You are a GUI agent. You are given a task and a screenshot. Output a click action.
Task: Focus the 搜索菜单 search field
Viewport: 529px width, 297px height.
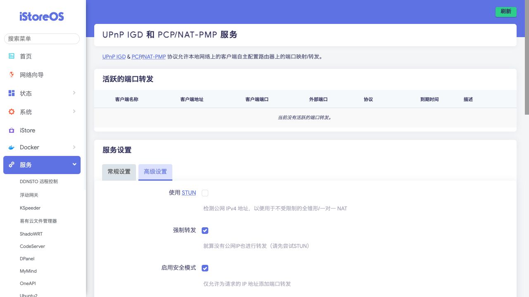click(x=42, y=39)
